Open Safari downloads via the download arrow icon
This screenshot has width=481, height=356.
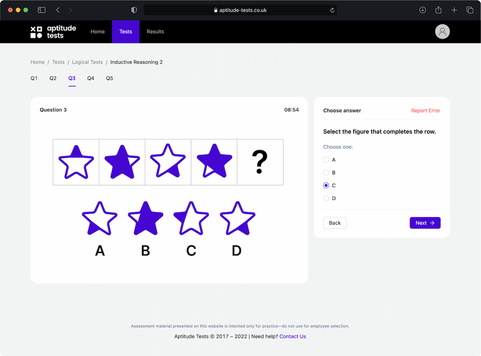tap(422, 10)
